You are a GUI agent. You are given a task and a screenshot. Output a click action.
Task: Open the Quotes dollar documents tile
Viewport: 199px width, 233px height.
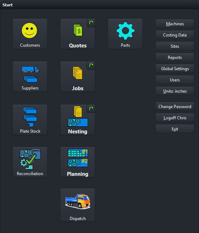coord(77,34)
